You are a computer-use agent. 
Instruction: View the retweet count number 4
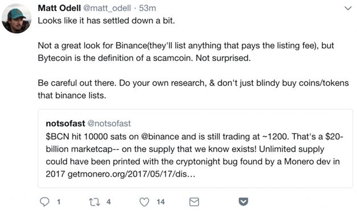pyautogui.click(x=109, y=202)
